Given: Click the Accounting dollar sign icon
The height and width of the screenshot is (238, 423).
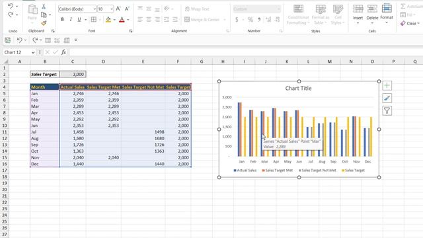Looking at the screenshot, I should coord(237,20).
